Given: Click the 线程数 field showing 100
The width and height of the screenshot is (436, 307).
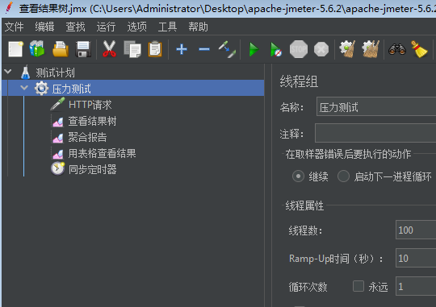Looking at the screenshot, I should 416,230.
